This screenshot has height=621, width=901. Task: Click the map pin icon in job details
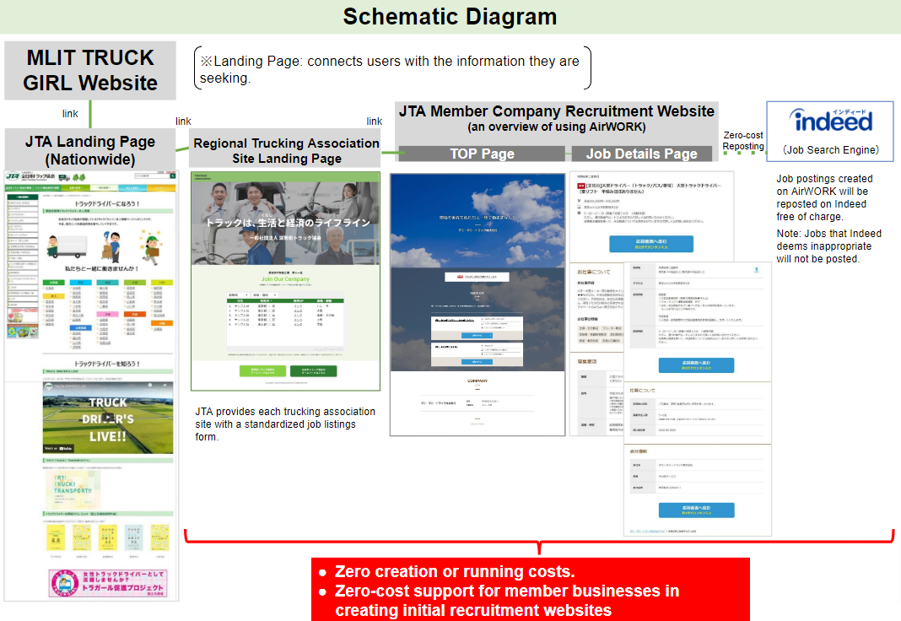[756, 271]
